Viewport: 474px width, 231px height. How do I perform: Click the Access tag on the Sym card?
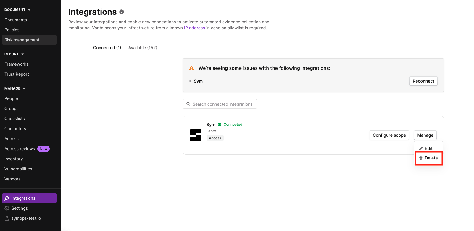tap(215, 138)
